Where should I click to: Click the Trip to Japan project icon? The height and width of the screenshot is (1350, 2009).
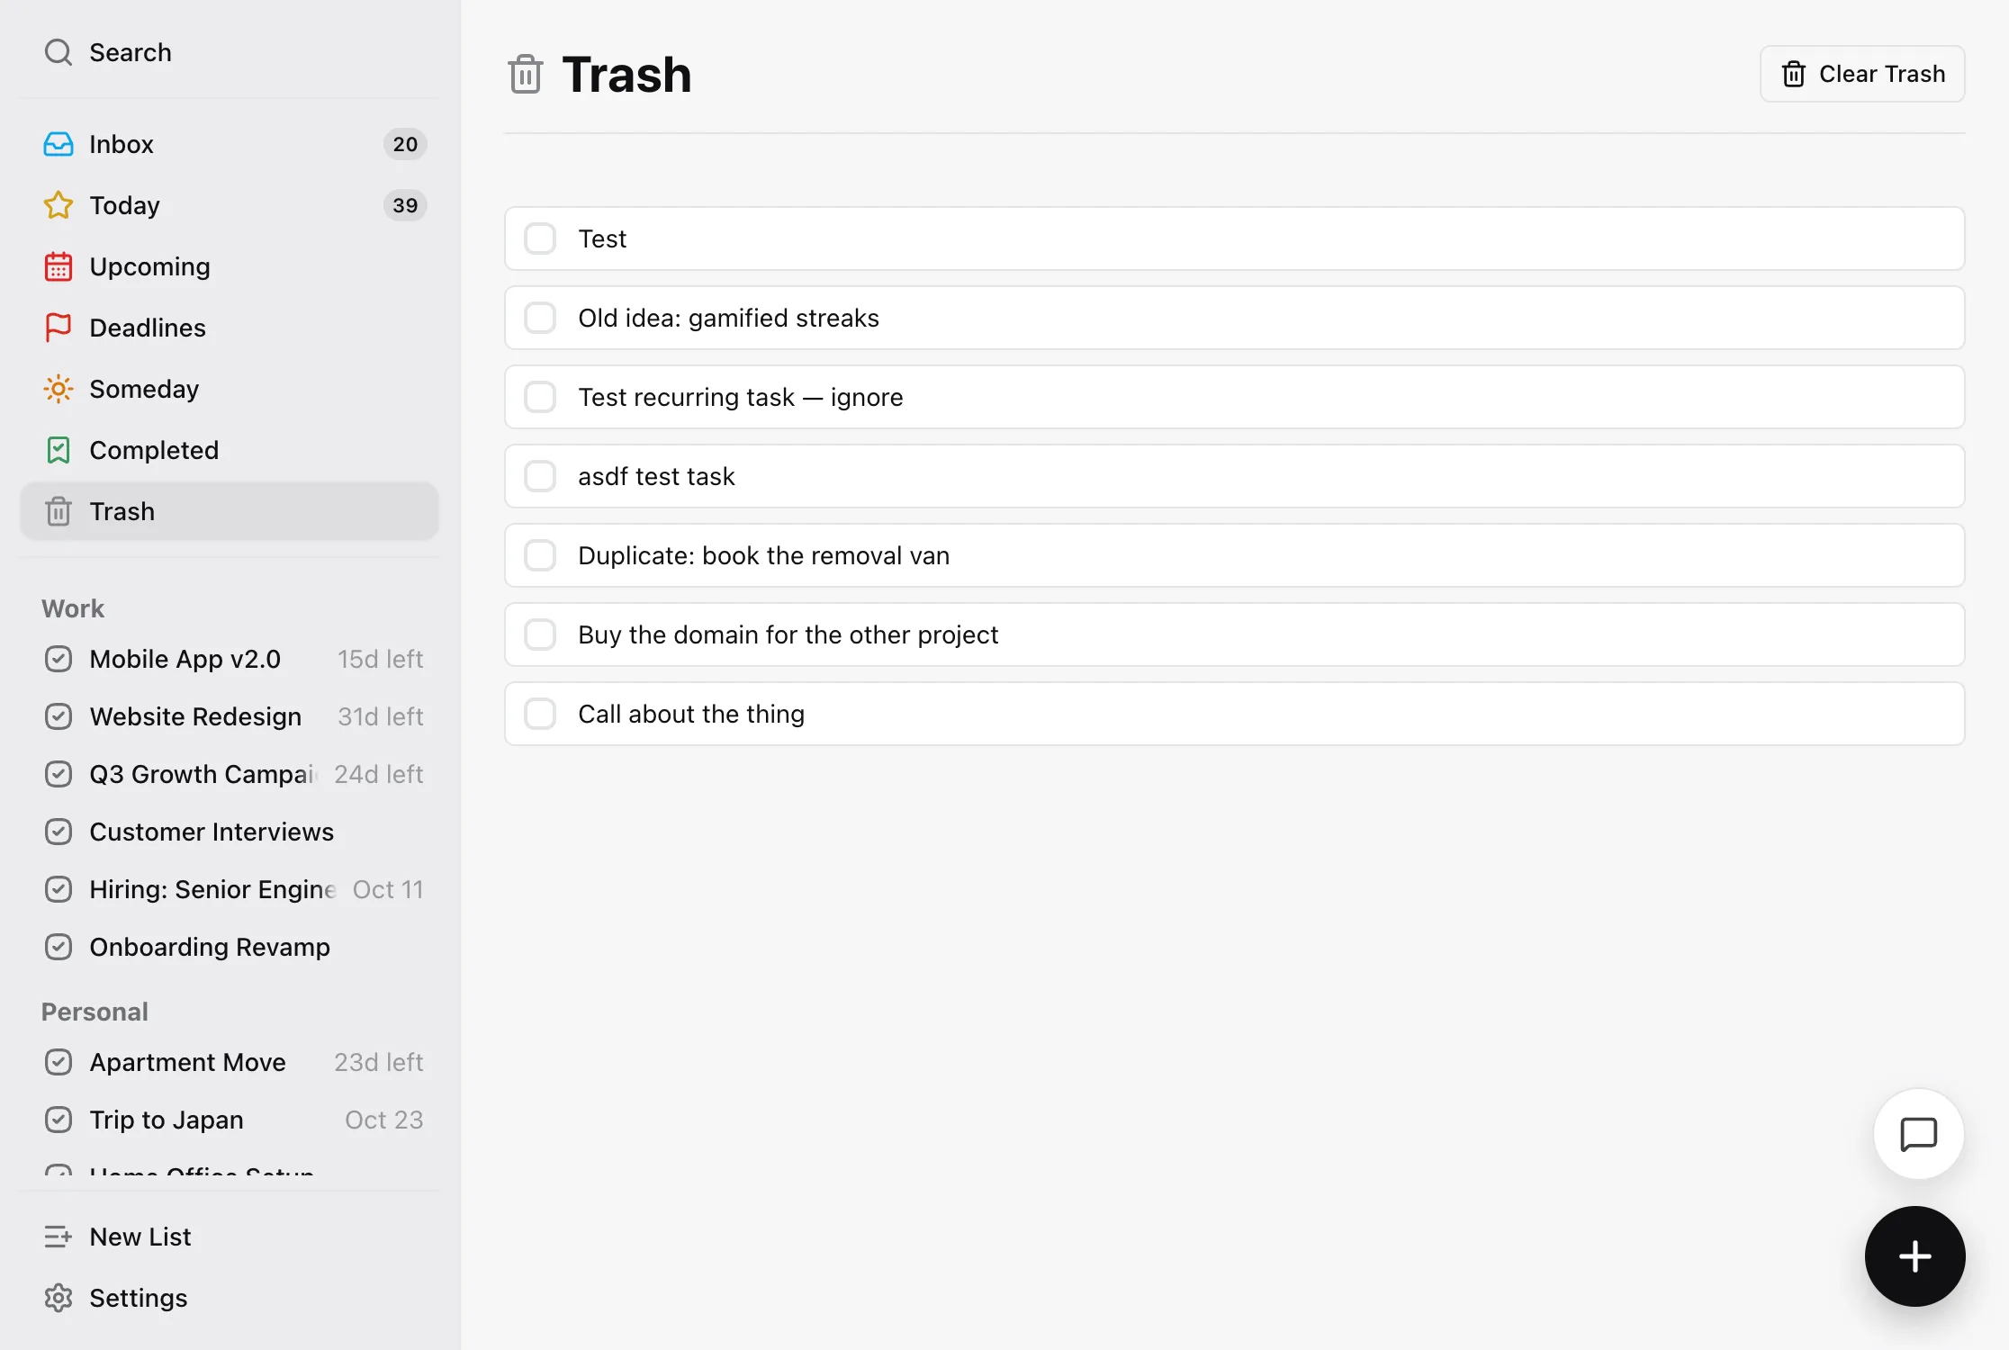tap(59, 1120)
